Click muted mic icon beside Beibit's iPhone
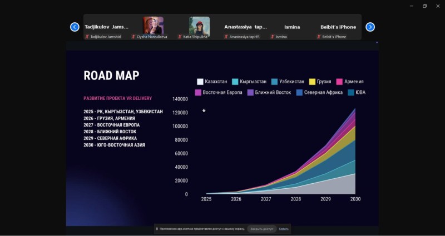 point(319,37)
